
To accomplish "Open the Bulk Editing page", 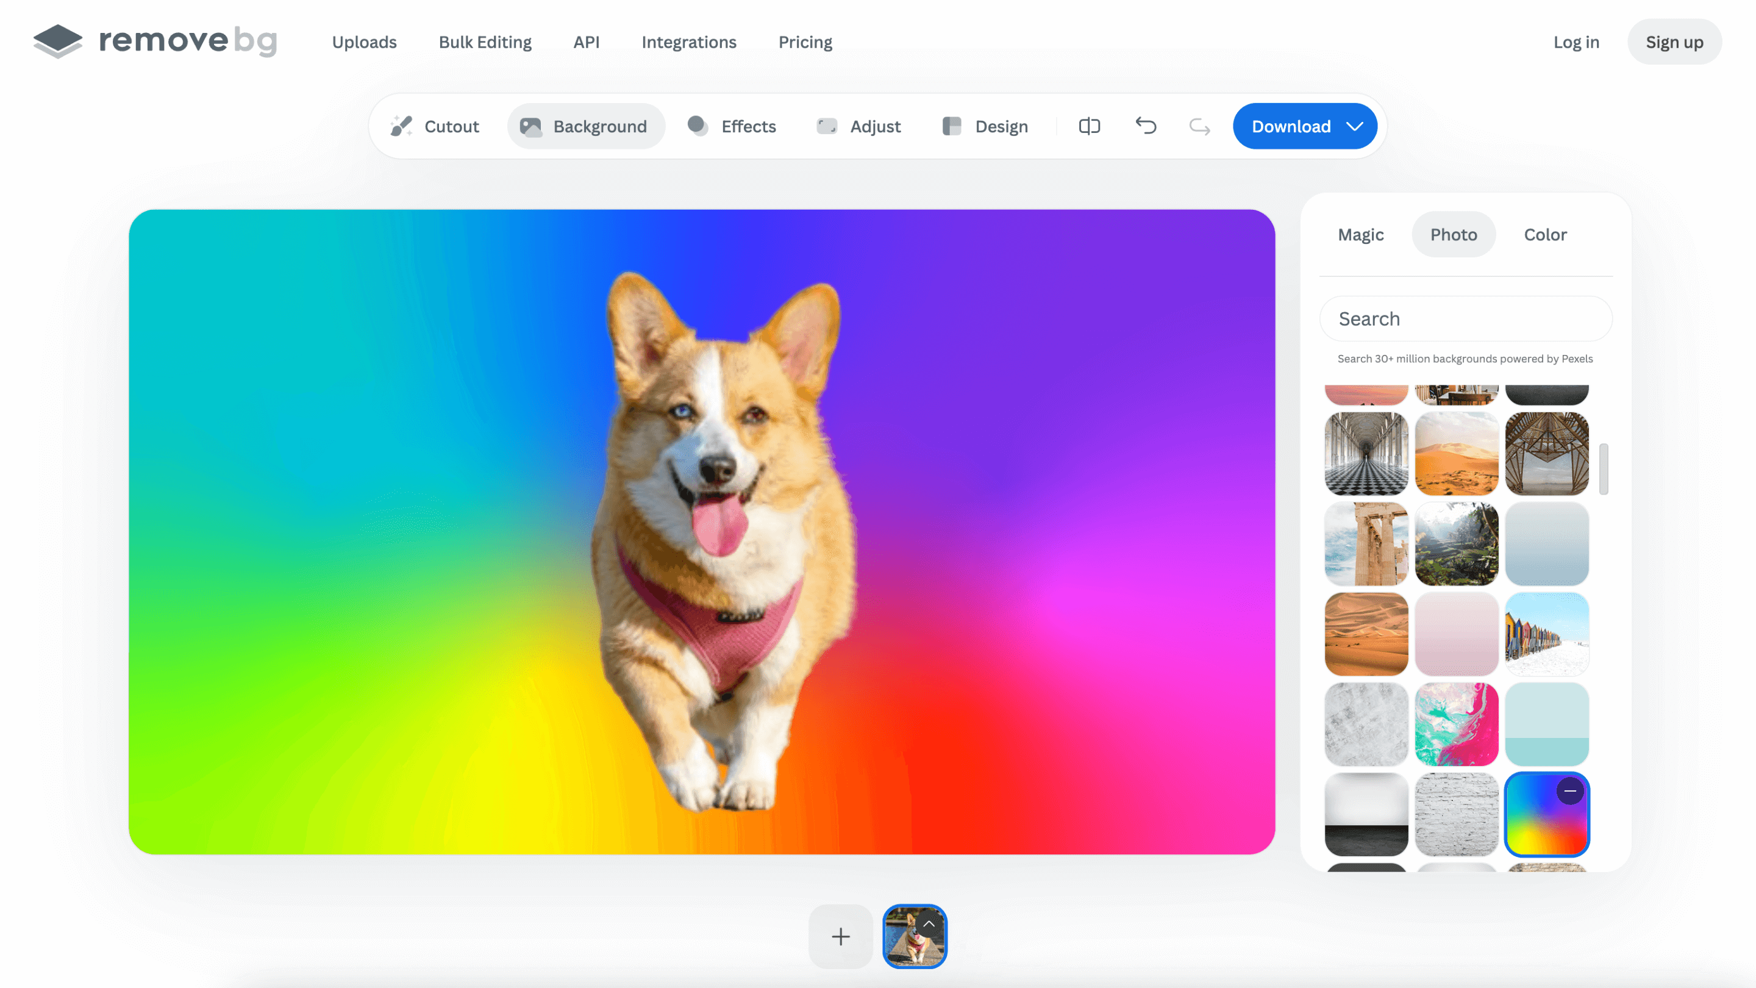I will [485, 42].
